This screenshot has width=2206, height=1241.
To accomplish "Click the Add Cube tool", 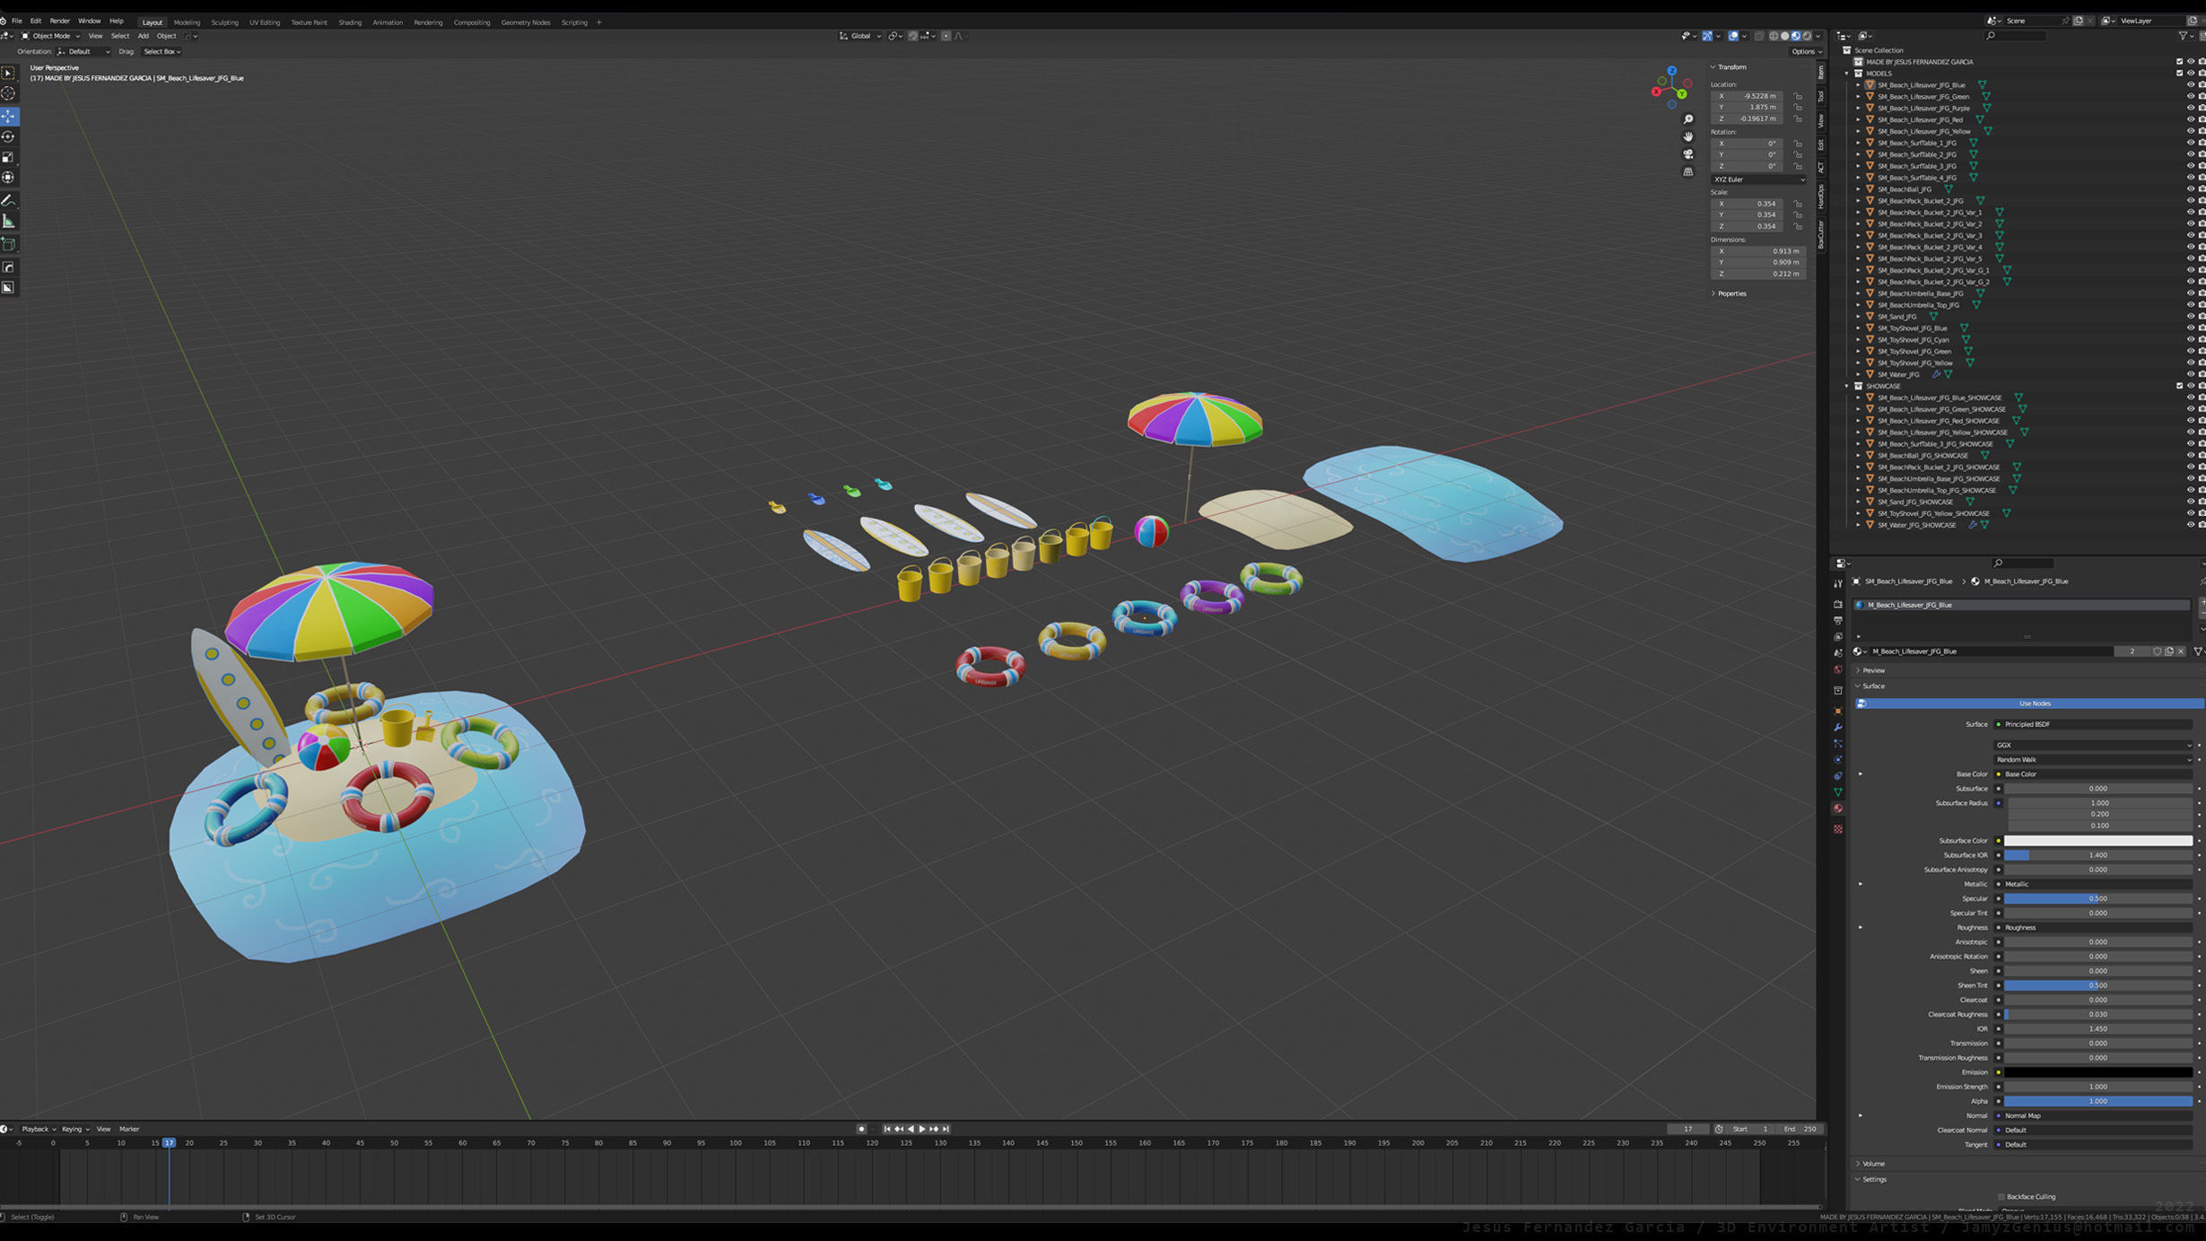I will pyautogui.click(x=9, y=244).
